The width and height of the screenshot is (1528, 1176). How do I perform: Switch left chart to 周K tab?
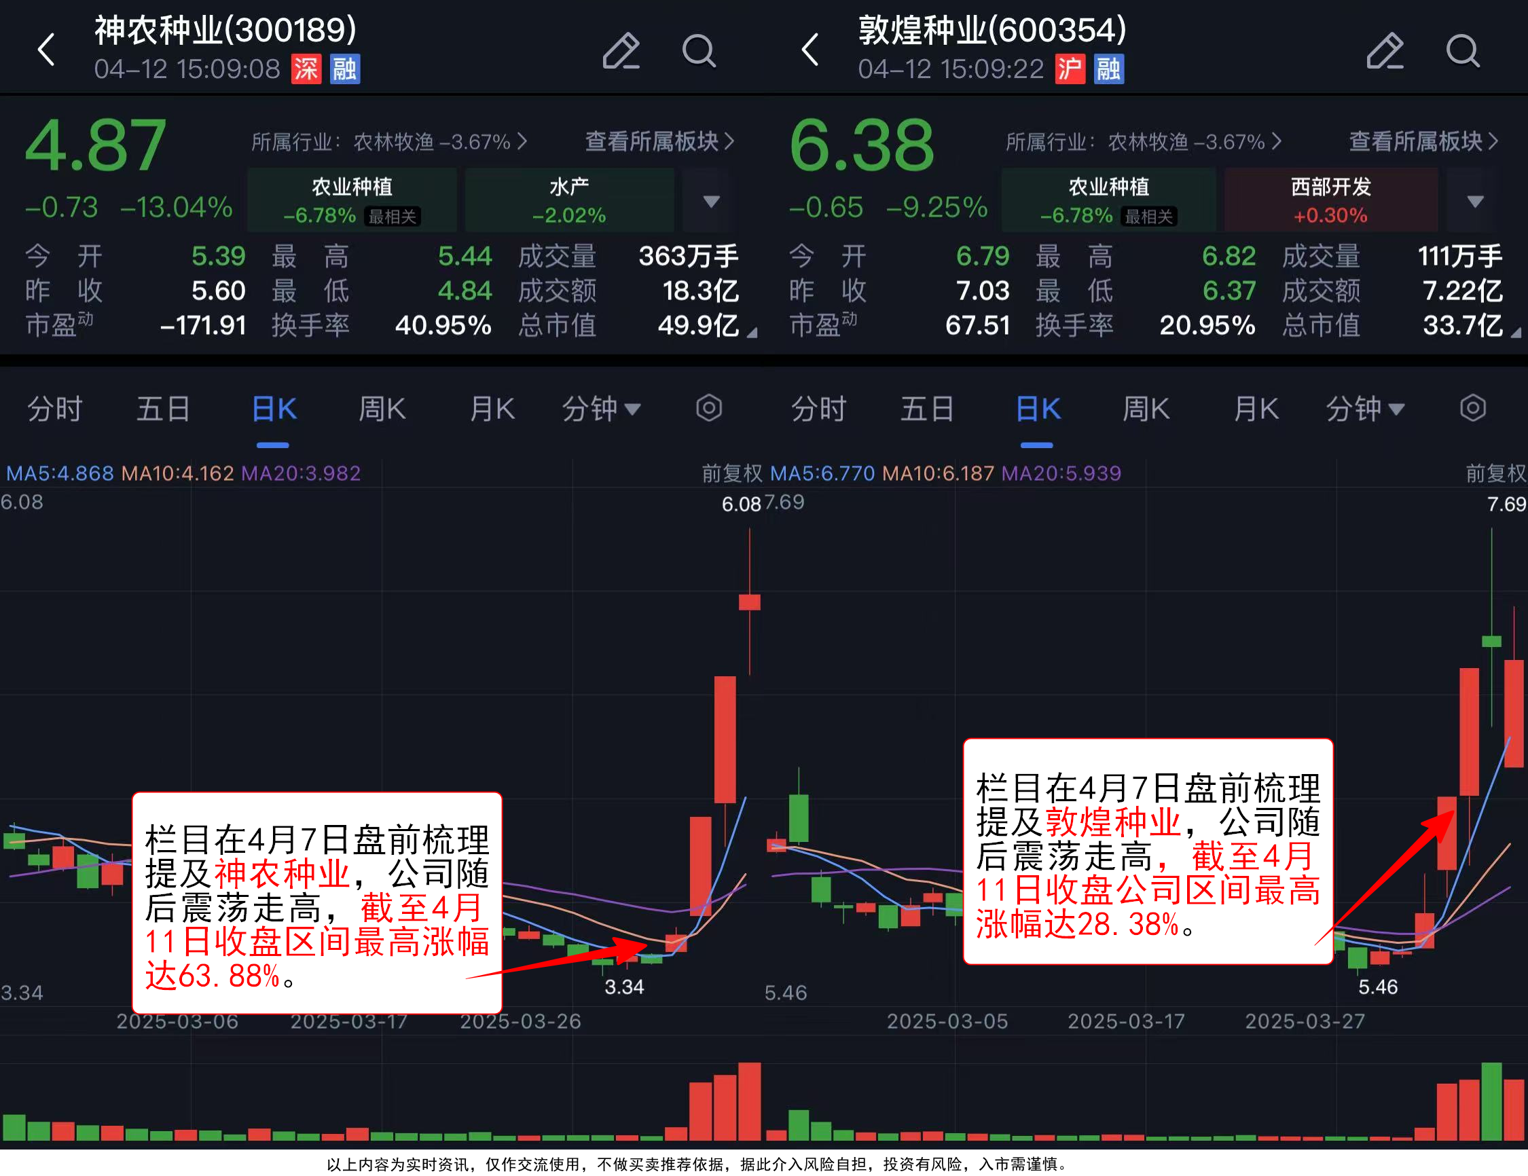[x=382, y=409]
